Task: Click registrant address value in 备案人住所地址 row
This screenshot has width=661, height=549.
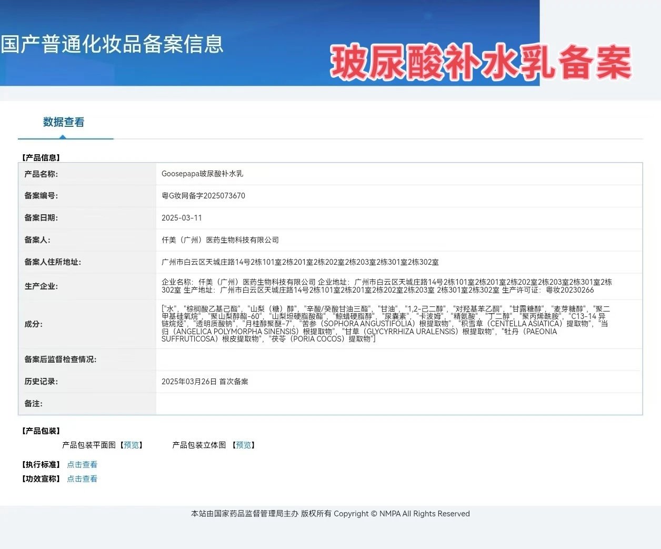Action: [x=300, y=262]
